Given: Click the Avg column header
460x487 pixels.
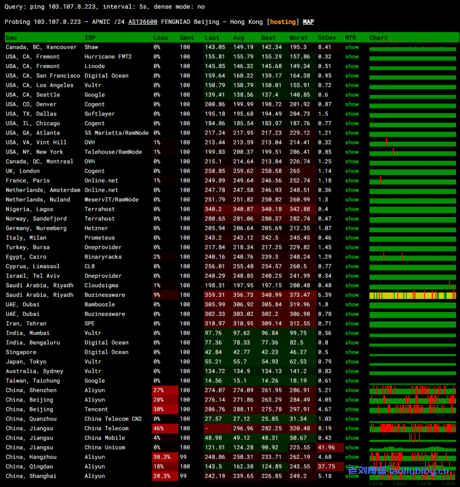Looking at the screenshot, I should click(238, 38).
